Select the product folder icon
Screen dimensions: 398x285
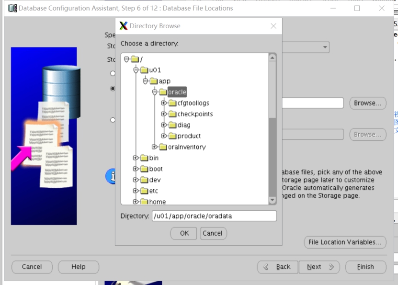tap(172, 136)
